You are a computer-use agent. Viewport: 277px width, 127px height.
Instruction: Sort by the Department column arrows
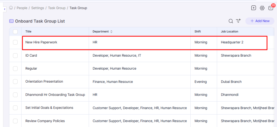[111, 32]
